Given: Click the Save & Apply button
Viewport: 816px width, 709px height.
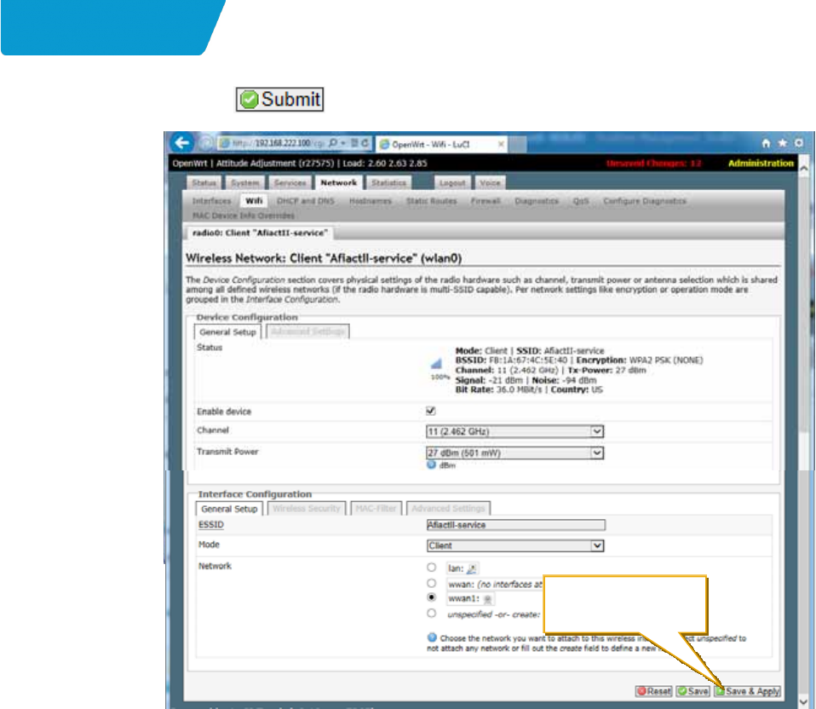Looking at the screenshot, I should (747, 691).
